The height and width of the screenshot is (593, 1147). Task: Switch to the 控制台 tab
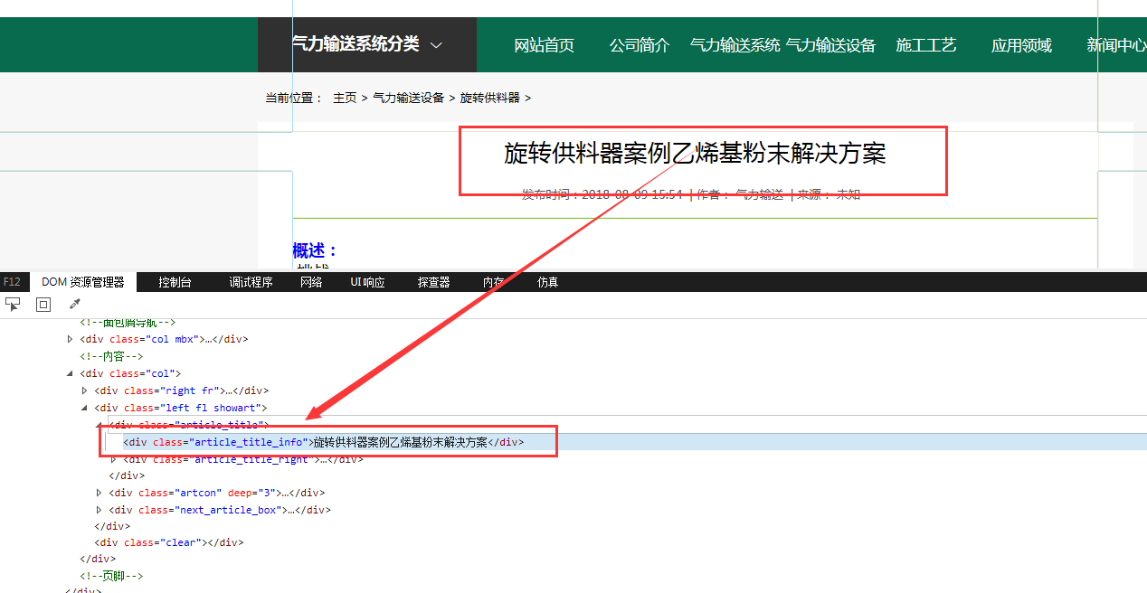click(175, 281)
